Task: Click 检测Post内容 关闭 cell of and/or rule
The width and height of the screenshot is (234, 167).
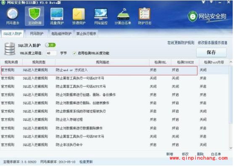Action: [203, 70]
